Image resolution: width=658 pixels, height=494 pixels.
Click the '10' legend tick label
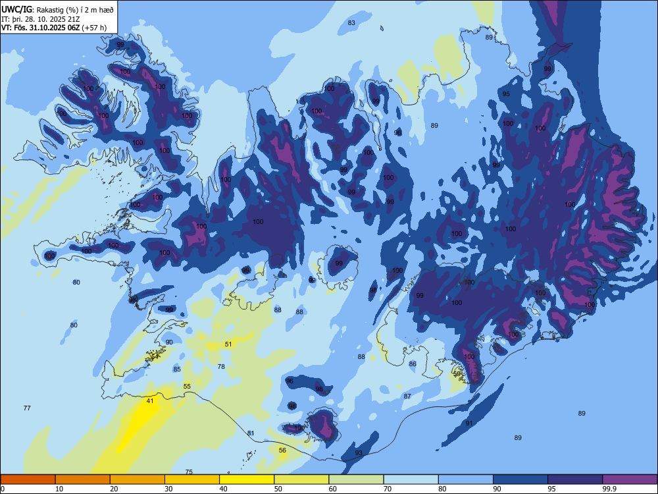click(59, 489)
